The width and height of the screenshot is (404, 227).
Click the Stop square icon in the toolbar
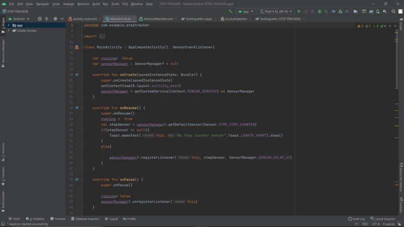pyautogui.click(x=347, y=12)
